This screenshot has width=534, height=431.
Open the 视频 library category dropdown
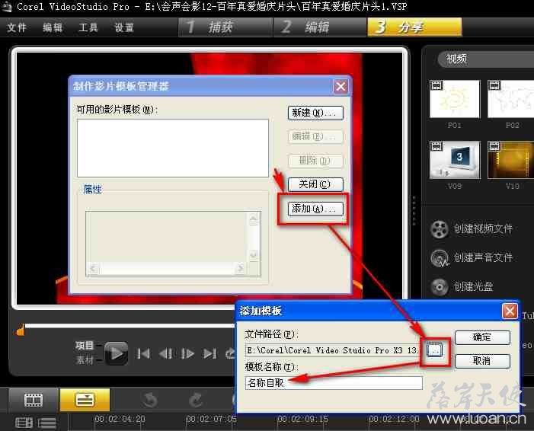(486, 59)
